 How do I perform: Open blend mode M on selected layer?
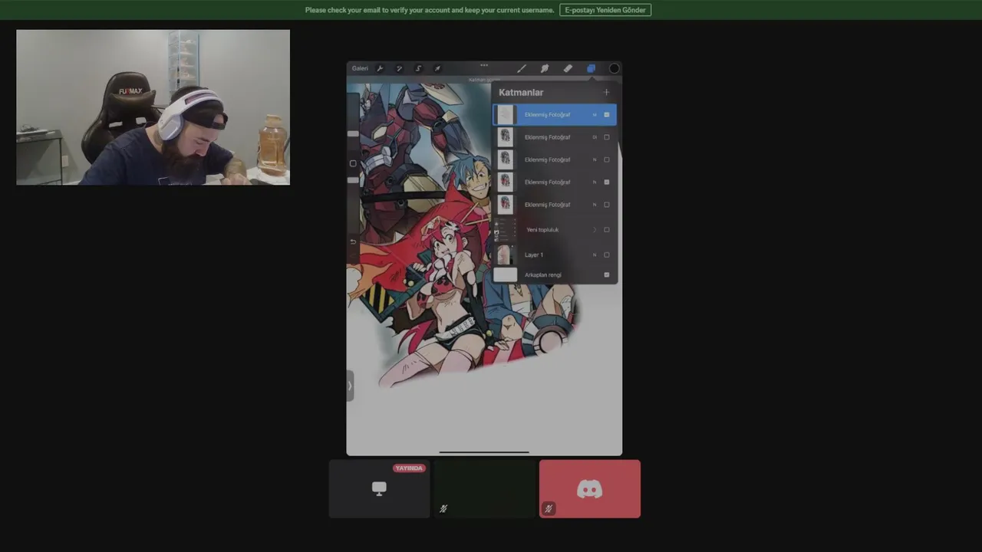click(x=595, y=115)
